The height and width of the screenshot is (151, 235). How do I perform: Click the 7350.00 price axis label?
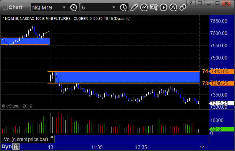219,95
